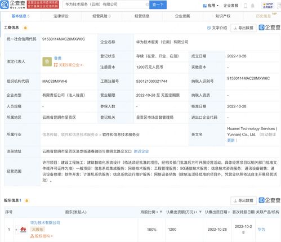Viewport: 281px width, 242px height.
Task: Click 云南省昆明市呈贡区 region text
Action: 59,118
